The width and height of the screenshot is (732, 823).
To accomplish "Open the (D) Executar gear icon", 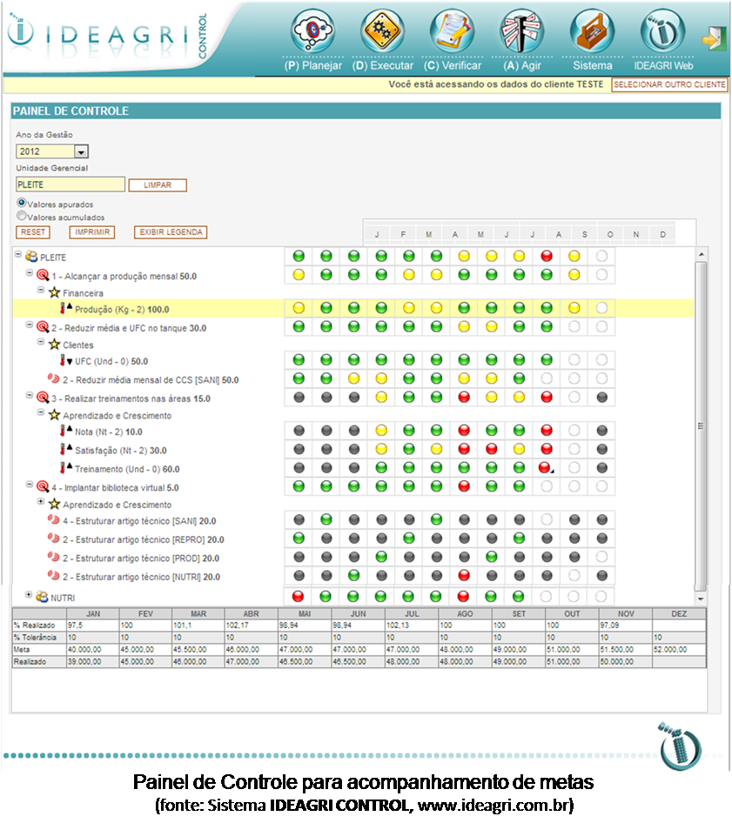I will tap(383, 31).
